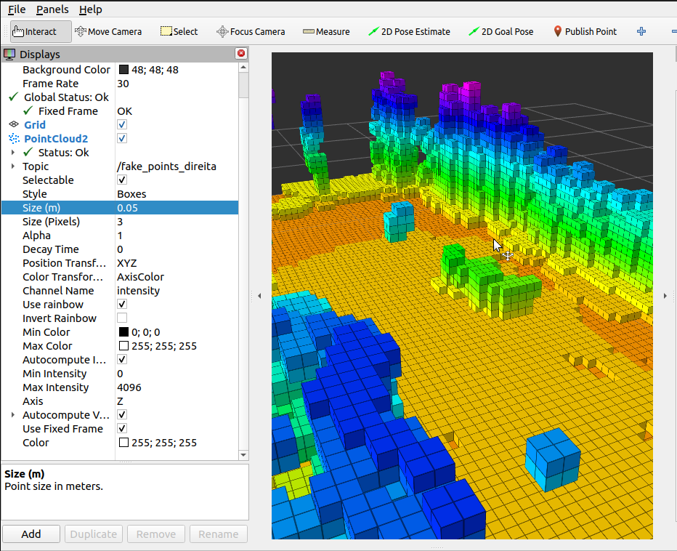Click the Add display button
The width and height of the screenshot is (677, 551).
(31, 534)
